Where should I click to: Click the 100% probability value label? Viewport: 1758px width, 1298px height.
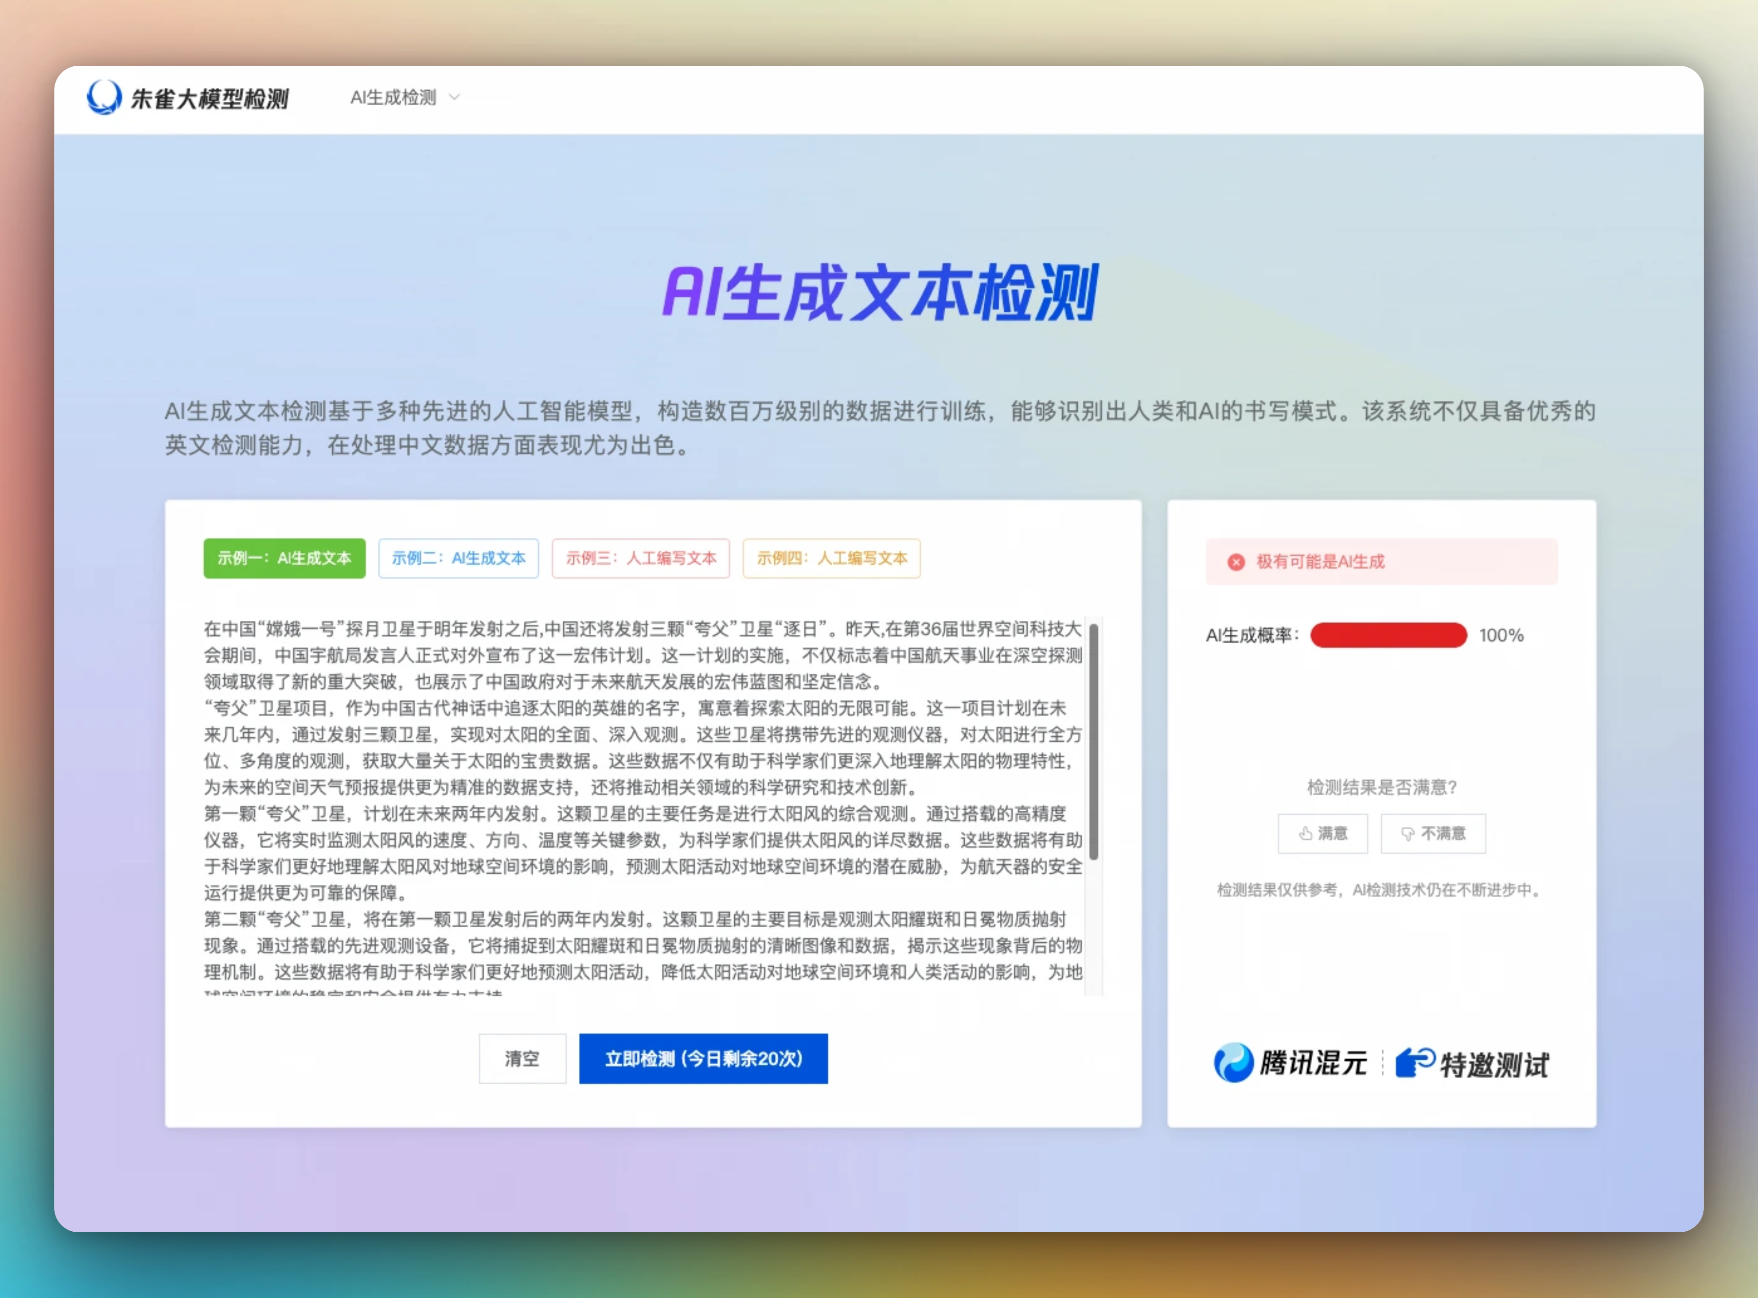coord(1500,635)
